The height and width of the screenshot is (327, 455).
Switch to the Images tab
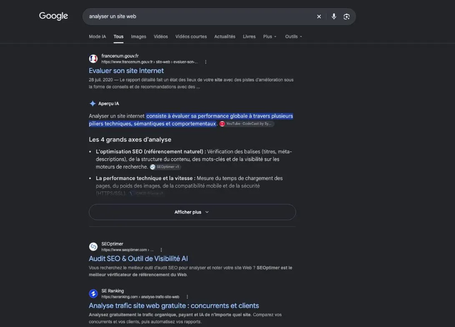pyautogui.click(x=138, y=37)
